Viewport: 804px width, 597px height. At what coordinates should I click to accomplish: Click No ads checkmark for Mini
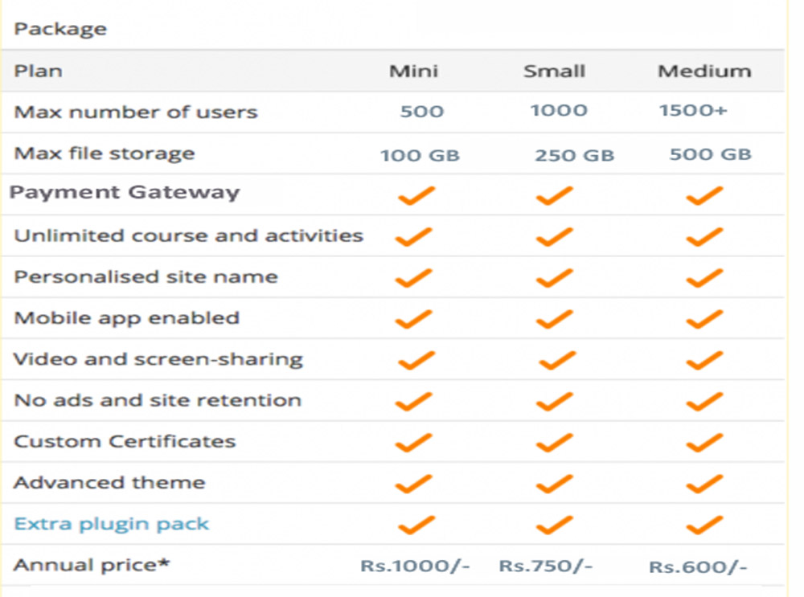pos(414,402)
